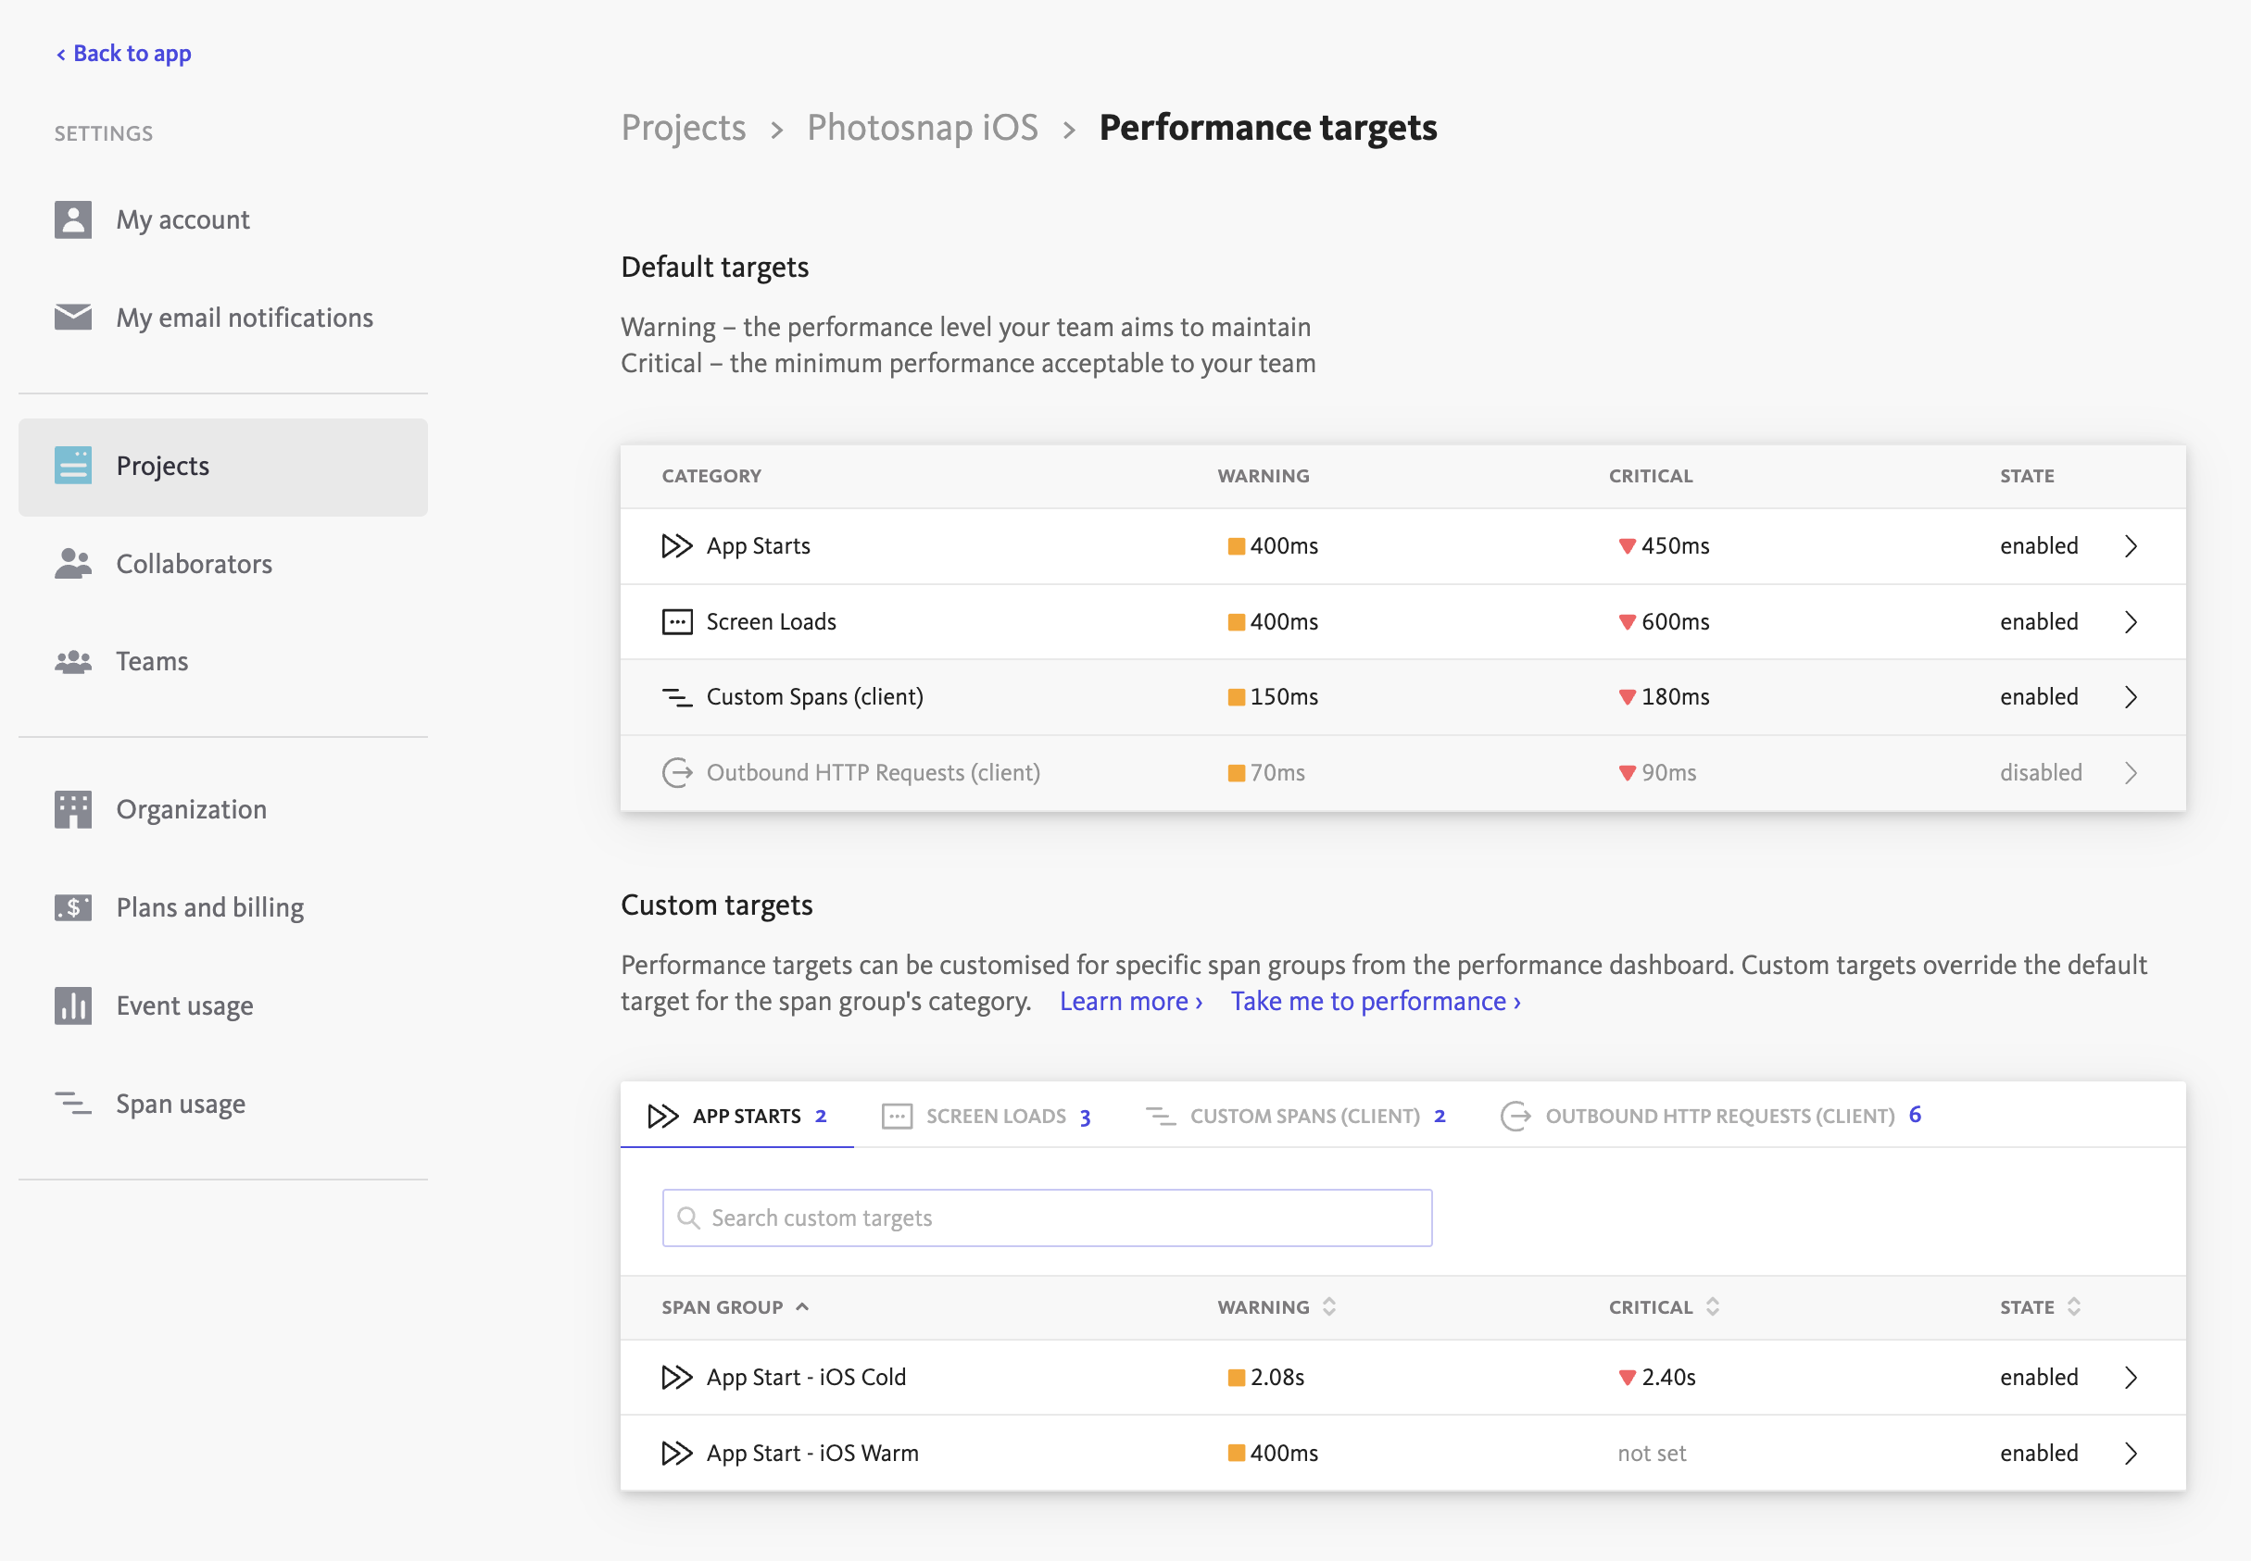2251x1561 pixels.
Task: Click Back to app
Action: [123, 53]
